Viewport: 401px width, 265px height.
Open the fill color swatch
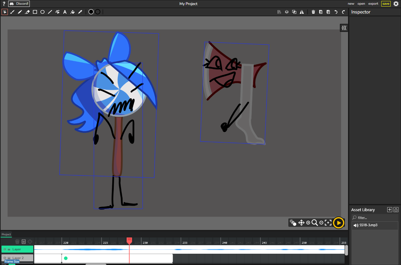[x=91, y=12]
